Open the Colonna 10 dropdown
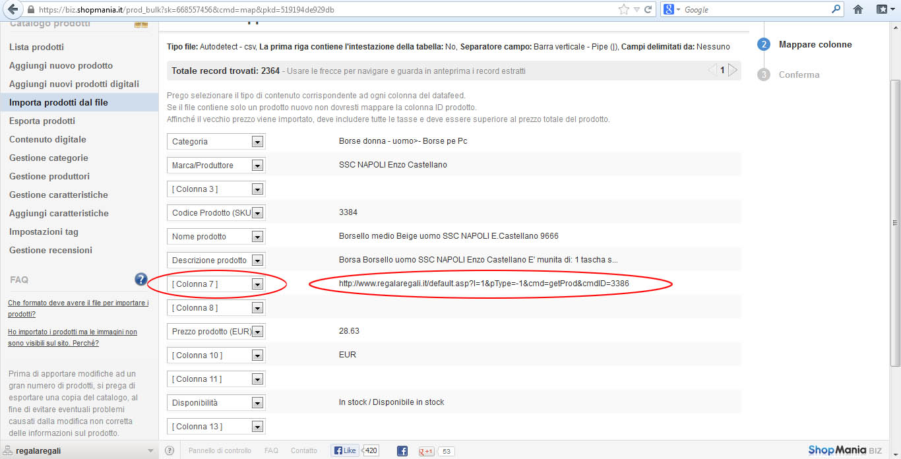Screen dimensions: 901x459 click(x=216, y=355)
